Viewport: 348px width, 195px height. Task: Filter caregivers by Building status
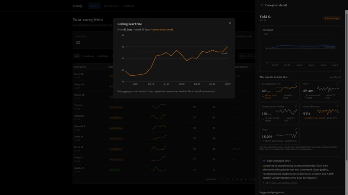[103, 56]
